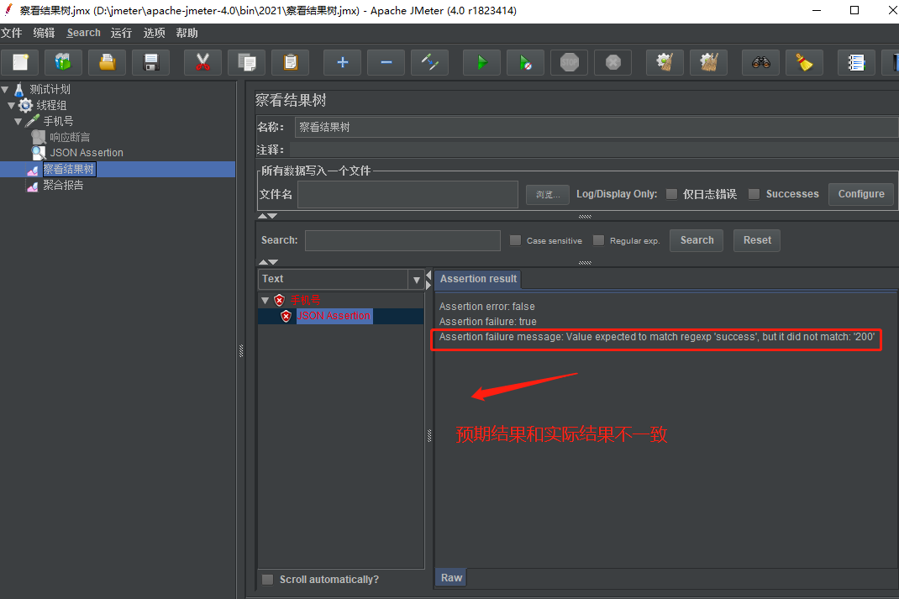
Task: Click the Cut scissors icon
Action: (202, 62)
